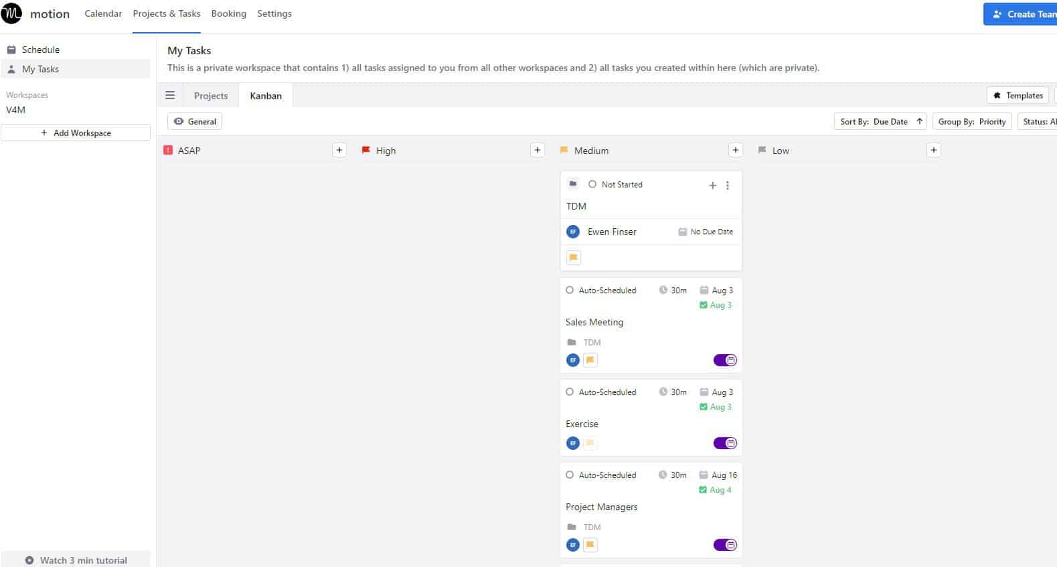Open the Status filter dropdown
The width and height of the screenshot is (1057, 567).
1038,122
